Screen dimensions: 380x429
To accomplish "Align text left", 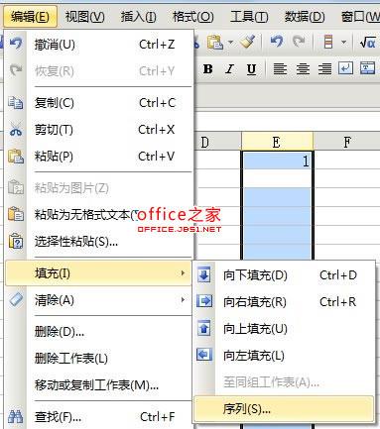I will click(280, 68).
